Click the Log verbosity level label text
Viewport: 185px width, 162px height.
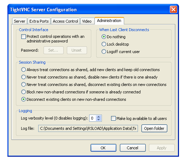pos(54,118)
